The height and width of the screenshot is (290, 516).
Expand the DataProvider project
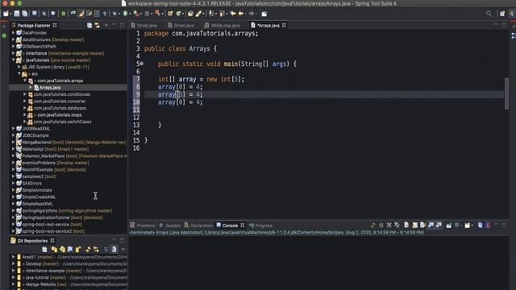pyautogui.click(x=14, y=32)
